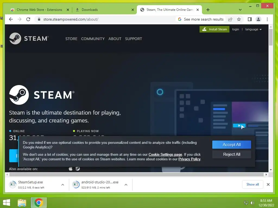Viewport: 278px width, 208px height.
Task: Open the Cookie Settings page link
Action: point(165,154)
